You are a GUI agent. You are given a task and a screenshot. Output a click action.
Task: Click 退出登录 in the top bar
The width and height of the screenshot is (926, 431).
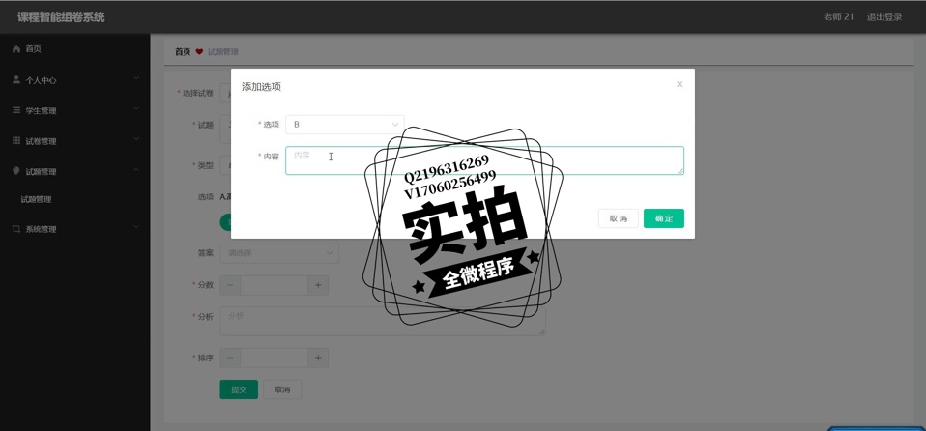[884, 17]
